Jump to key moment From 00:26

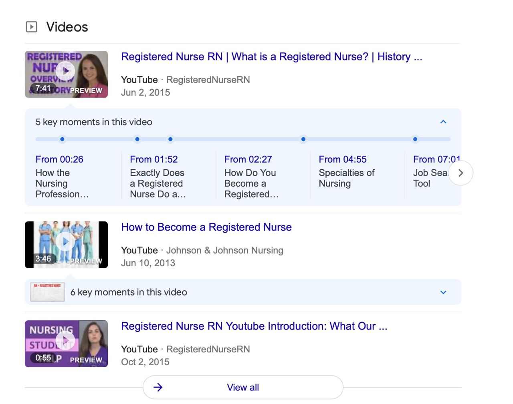tap(59, 159)
